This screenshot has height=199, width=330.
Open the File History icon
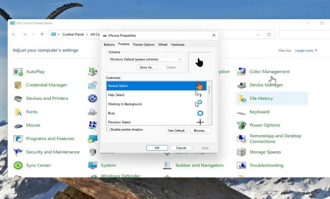(241, 99)
